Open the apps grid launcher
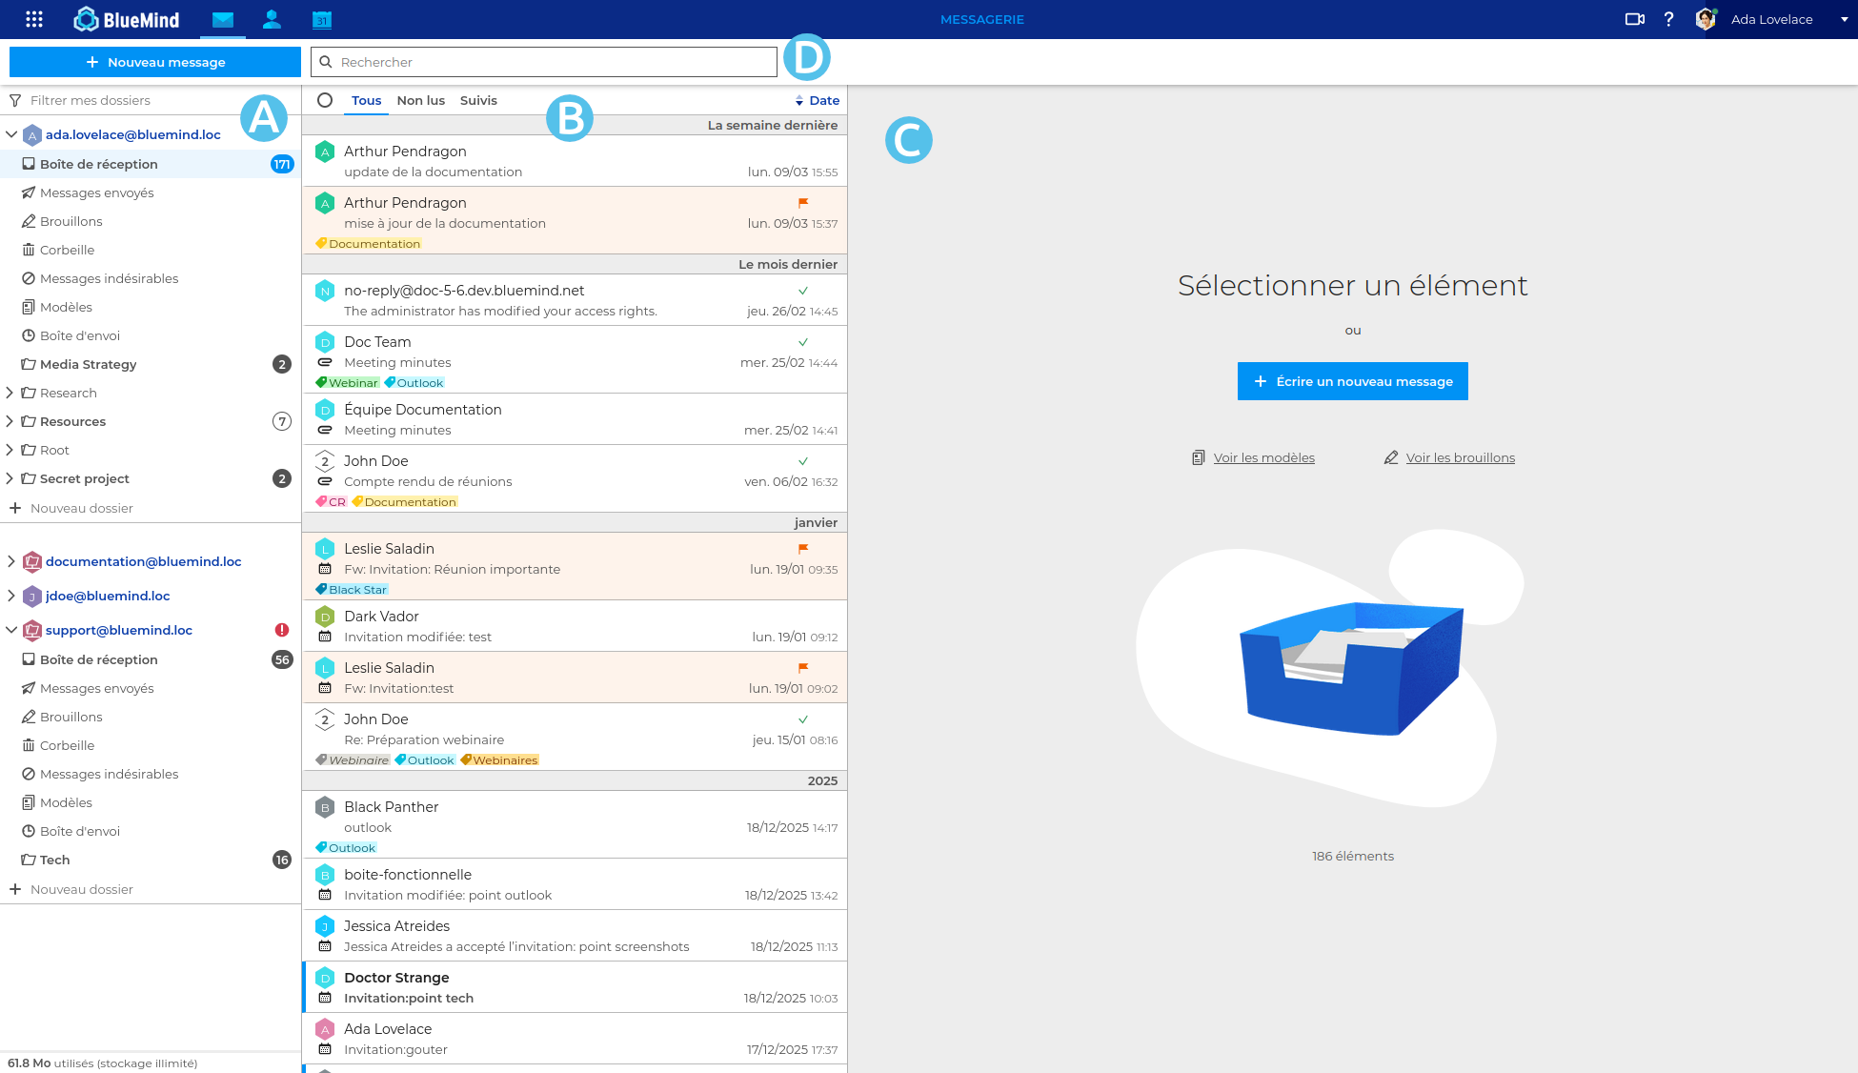The image size is (1858, 1073). (x=34, y=19)
